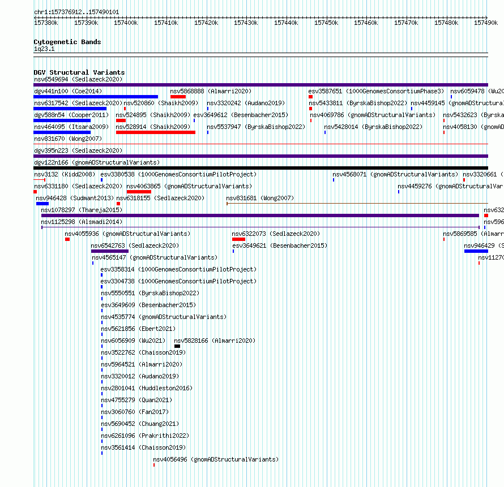Select nsv1125298 (Alsmadi2014) label
This screenshot has height=487, width=504.
pyautogui.click(x=82, y=222)
